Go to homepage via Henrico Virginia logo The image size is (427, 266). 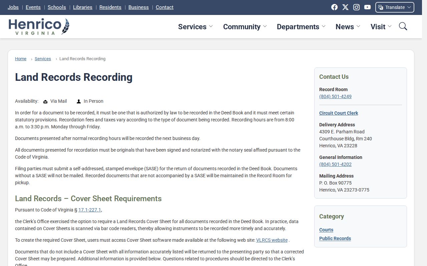39,27
